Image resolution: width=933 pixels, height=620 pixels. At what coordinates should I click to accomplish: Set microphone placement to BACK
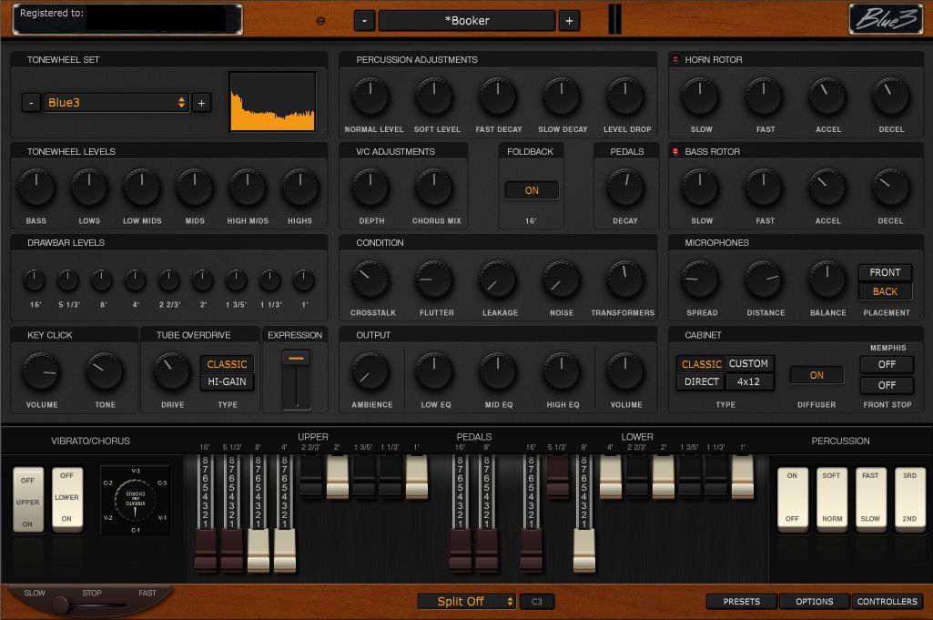885,291
